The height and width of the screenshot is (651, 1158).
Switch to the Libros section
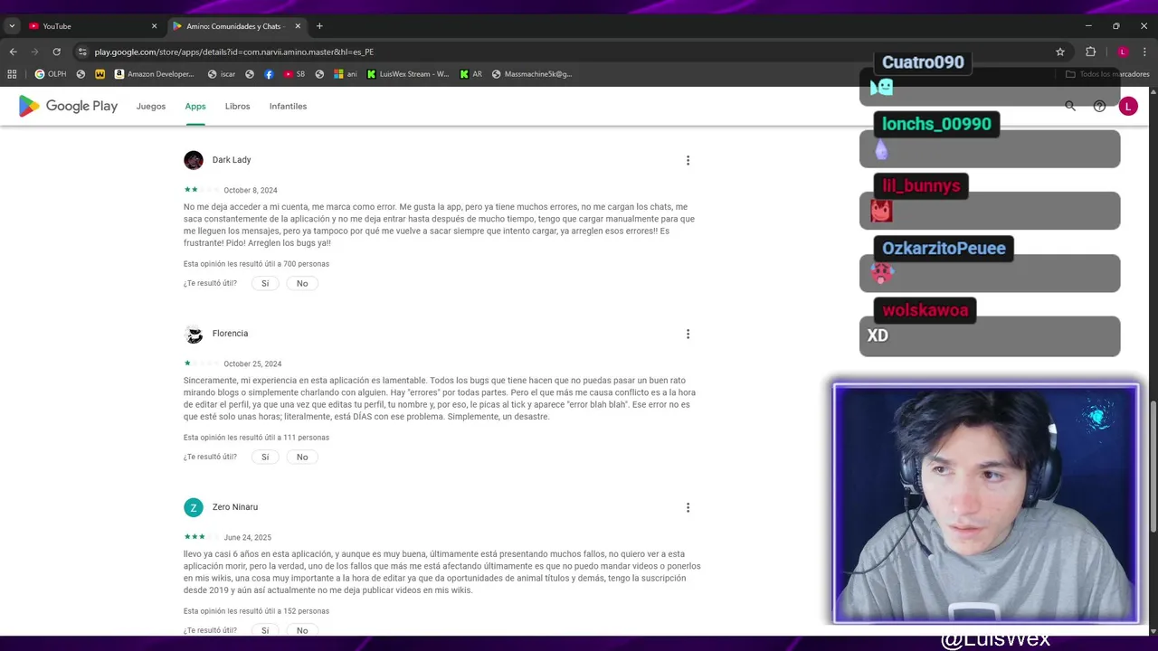(237, 106)
